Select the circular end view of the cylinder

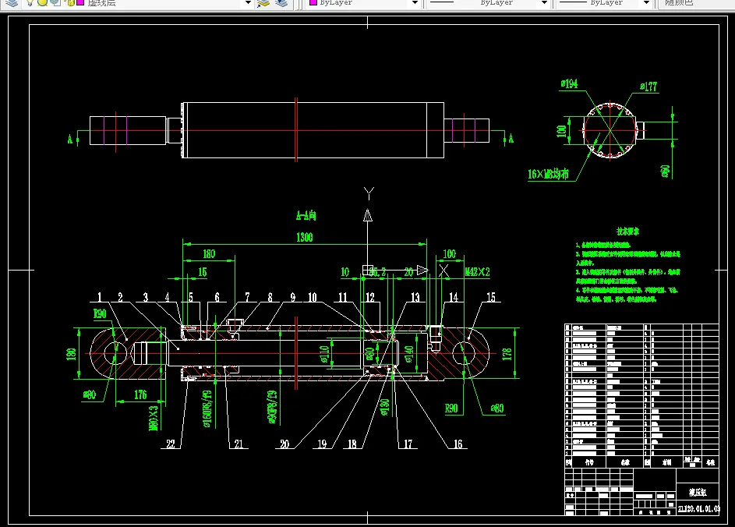(610, 130)
